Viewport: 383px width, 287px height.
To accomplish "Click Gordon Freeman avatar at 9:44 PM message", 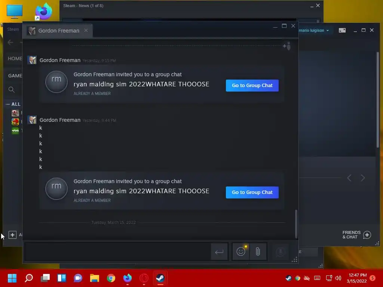I will [x=32, y=120].
